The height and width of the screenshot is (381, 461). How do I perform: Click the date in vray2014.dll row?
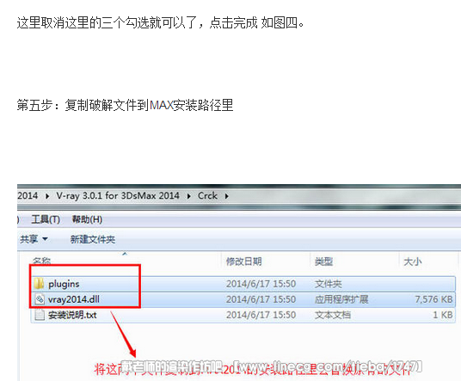261,299
